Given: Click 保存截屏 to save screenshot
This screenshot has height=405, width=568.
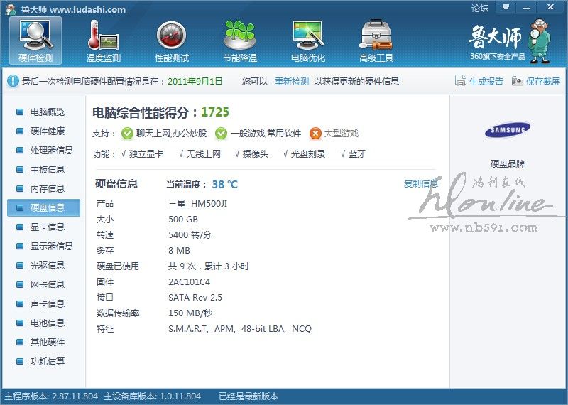Looking at the screenshot, I should point(543,81).
